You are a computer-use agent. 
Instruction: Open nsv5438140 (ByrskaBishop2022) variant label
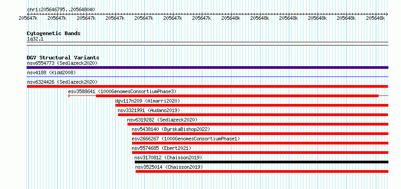point(171,129)
